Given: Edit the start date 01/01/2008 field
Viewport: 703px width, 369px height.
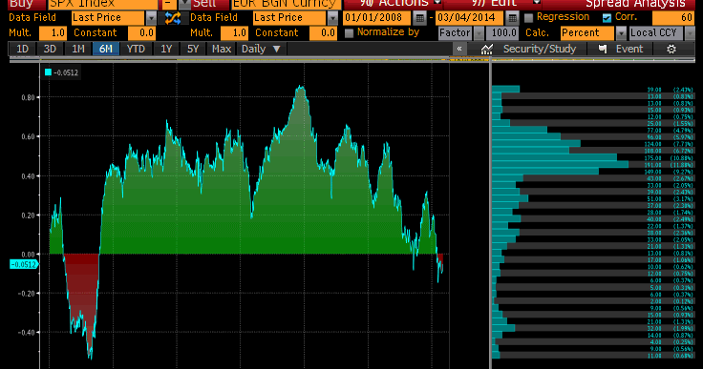Looking at the screenshot, I should pyautogui.click(x=376, y=18).
